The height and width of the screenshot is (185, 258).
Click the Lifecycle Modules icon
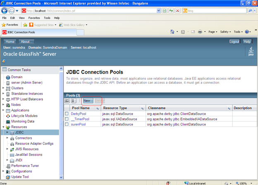coord(8,116)
